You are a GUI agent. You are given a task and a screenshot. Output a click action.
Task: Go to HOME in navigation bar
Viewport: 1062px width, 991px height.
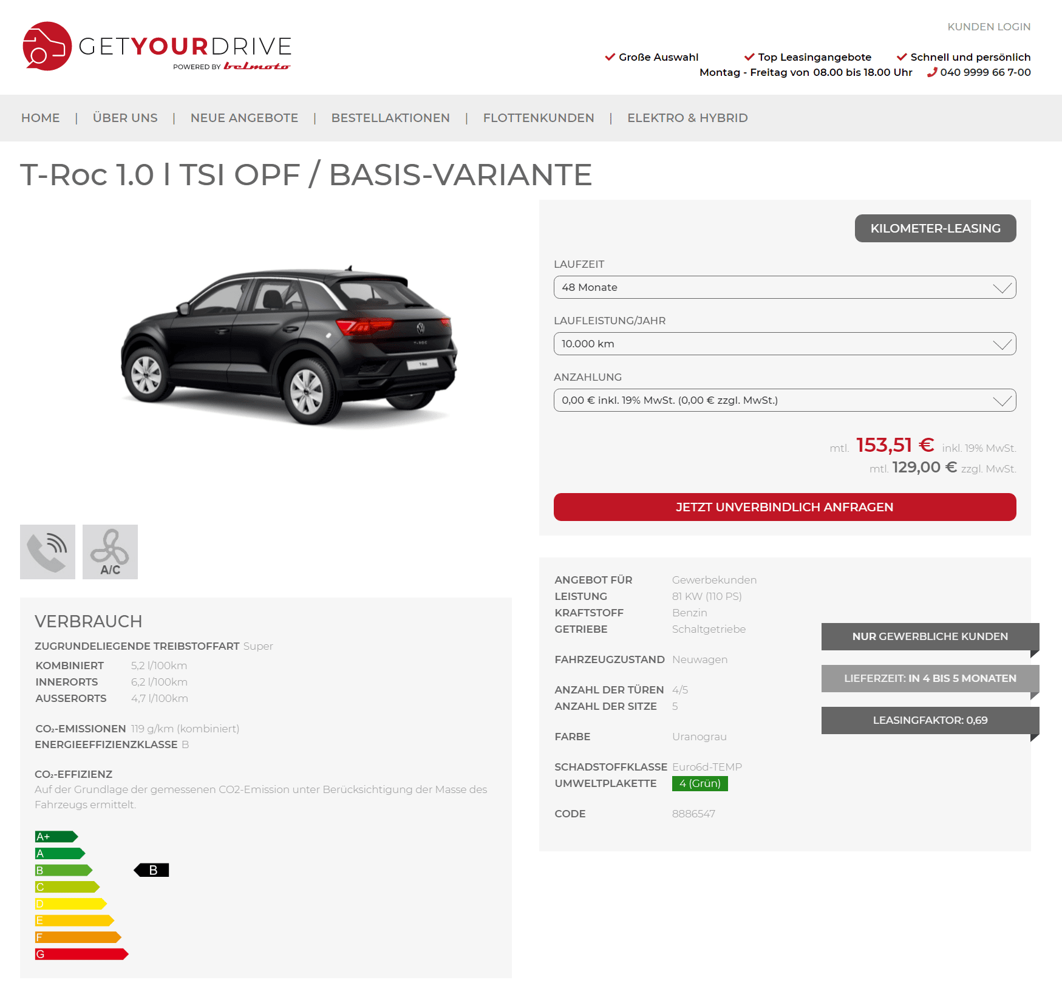[x=41, y=118]
